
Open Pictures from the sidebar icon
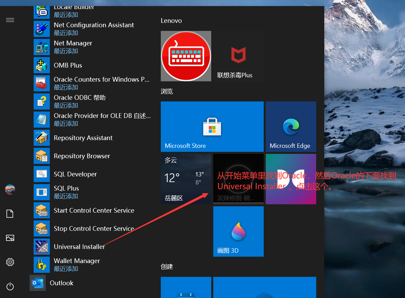click(10, 238)
